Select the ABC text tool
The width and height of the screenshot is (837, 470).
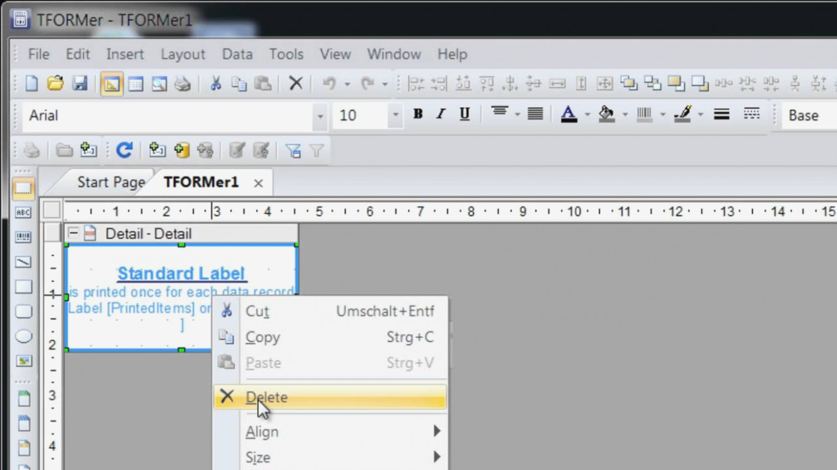(24, 213)
